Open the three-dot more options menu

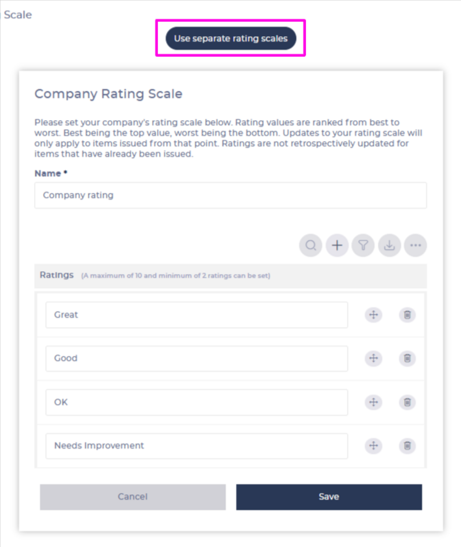(415, 246)
